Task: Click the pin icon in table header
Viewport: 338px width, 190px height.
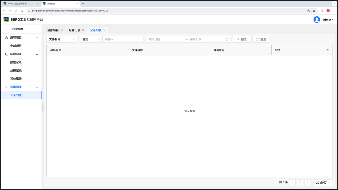Action: coord(327,50)
